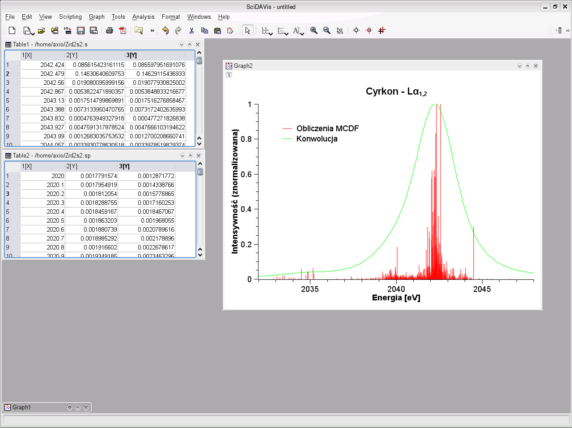Clear selection with the eraser icon
Image resolution: width=572 pixels, height=428 pixels.
[230, 30]
